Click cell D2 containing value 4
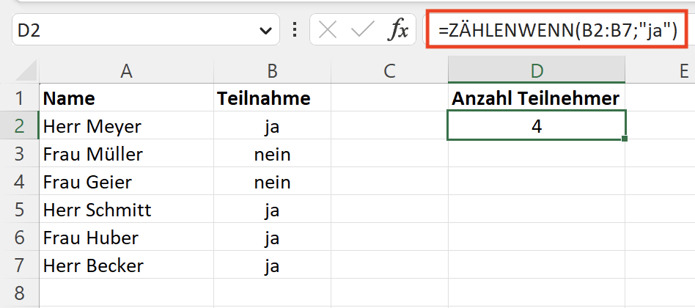Viewport: 695px width, 308px height. [x=537, y=126]
